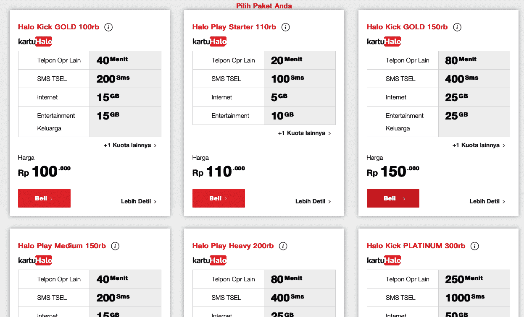The width and height of the screenshot is (524, 317).
Task: Expand +1 Kuota lainnya in GOLD 150rb card
Action: 479,146
